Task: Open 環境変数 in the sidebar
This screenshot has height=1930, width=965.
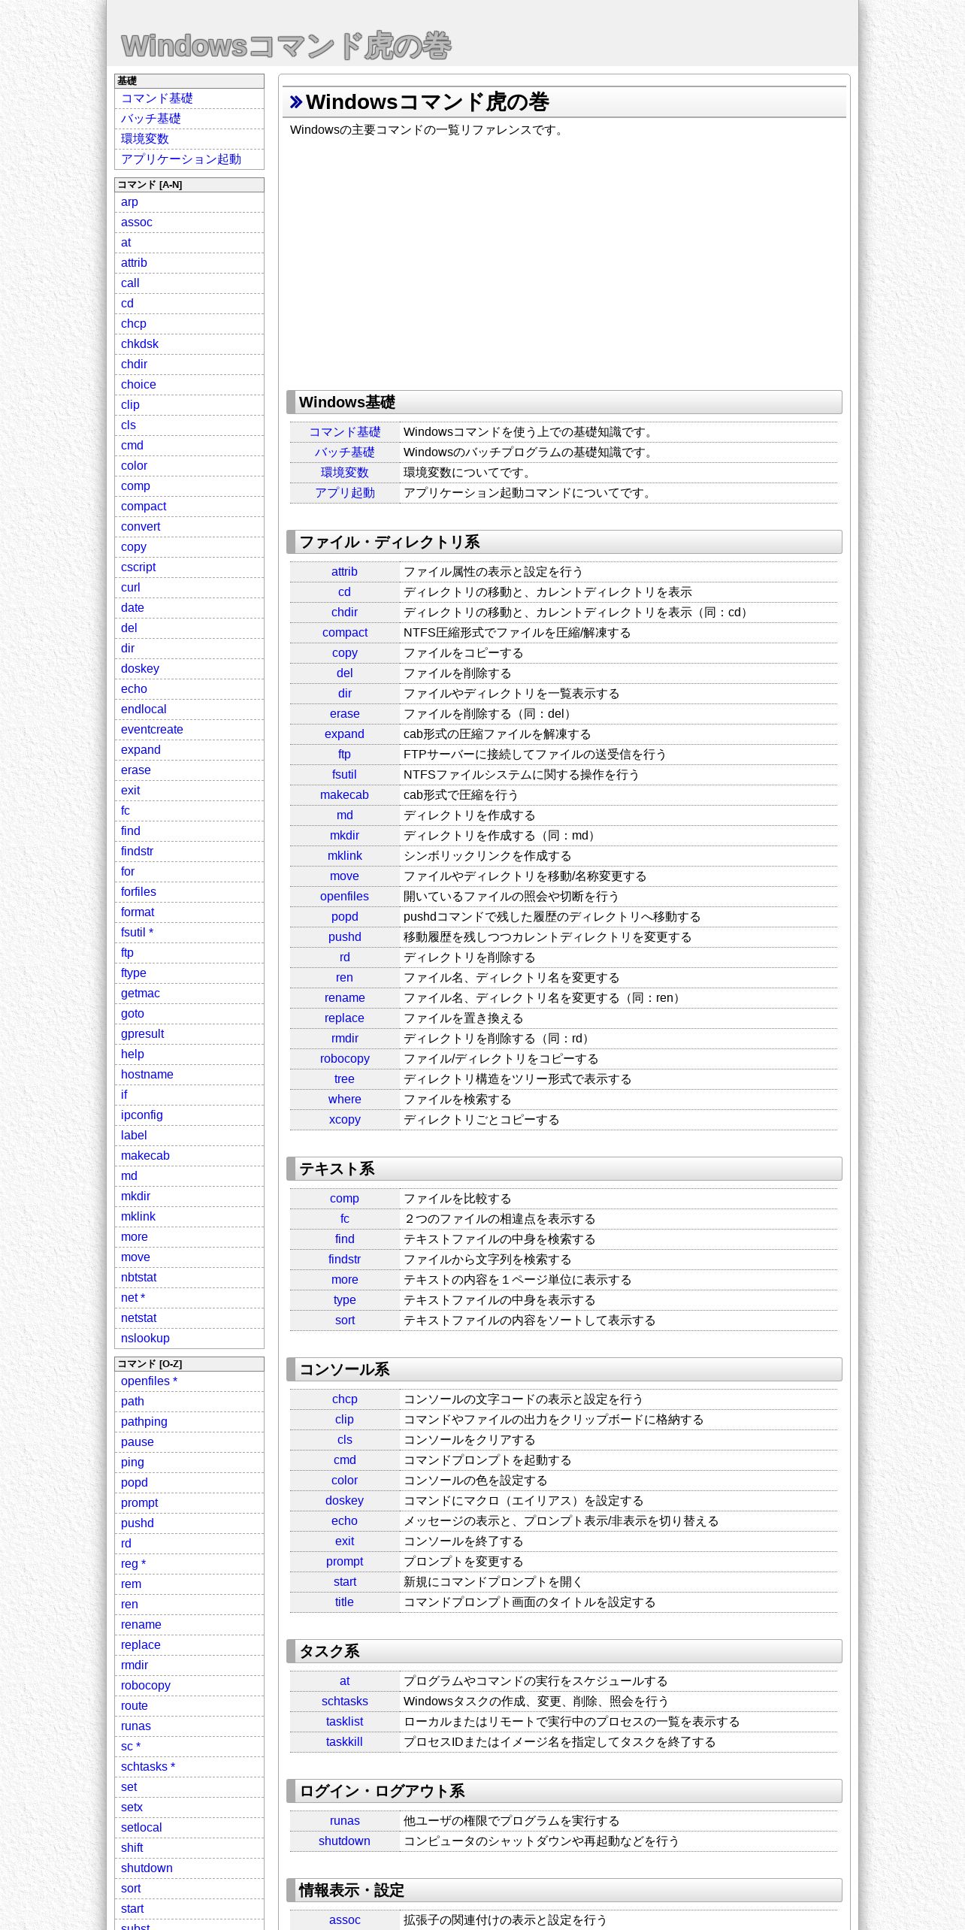Action: 144,139
